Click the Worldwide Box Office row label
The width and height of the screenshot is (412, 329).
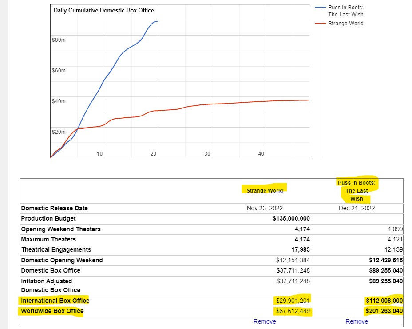[x=52, y=311]
